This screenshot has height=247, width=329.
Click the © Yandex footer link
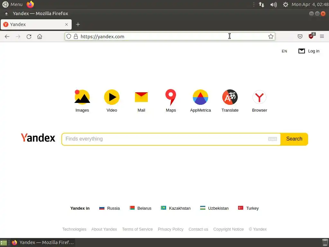(x=258, y=229)
